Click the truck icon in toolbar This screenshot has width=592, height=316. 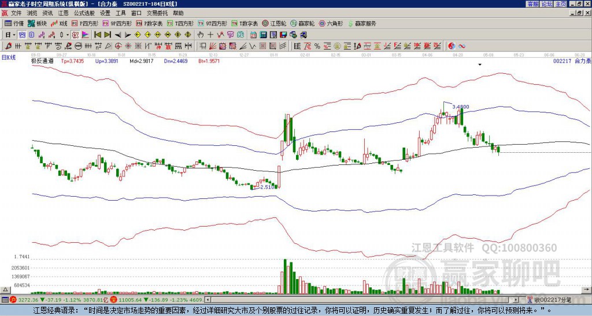[304, 35]
